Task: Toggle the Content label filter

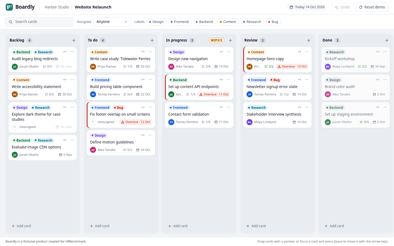Action: tap(228, 22)
